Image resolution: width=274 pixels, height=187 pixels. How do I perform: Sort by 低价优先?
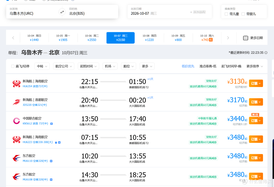(x=188, y=66)
